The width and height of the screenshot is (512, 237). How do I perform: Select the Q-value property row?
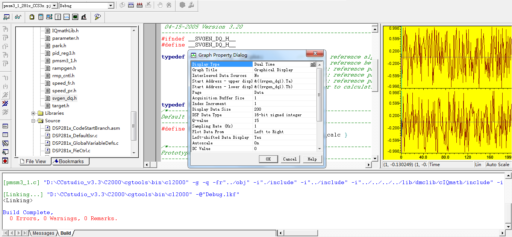pos(254,120)
